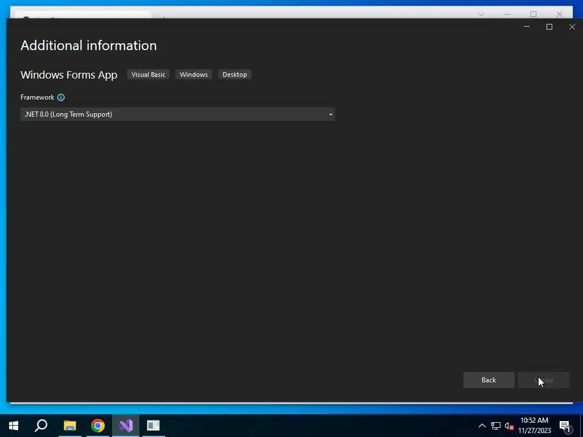Close the Additional information dialog
The width and height of the screenshot is (583, 437).
(x=572, y=27)
